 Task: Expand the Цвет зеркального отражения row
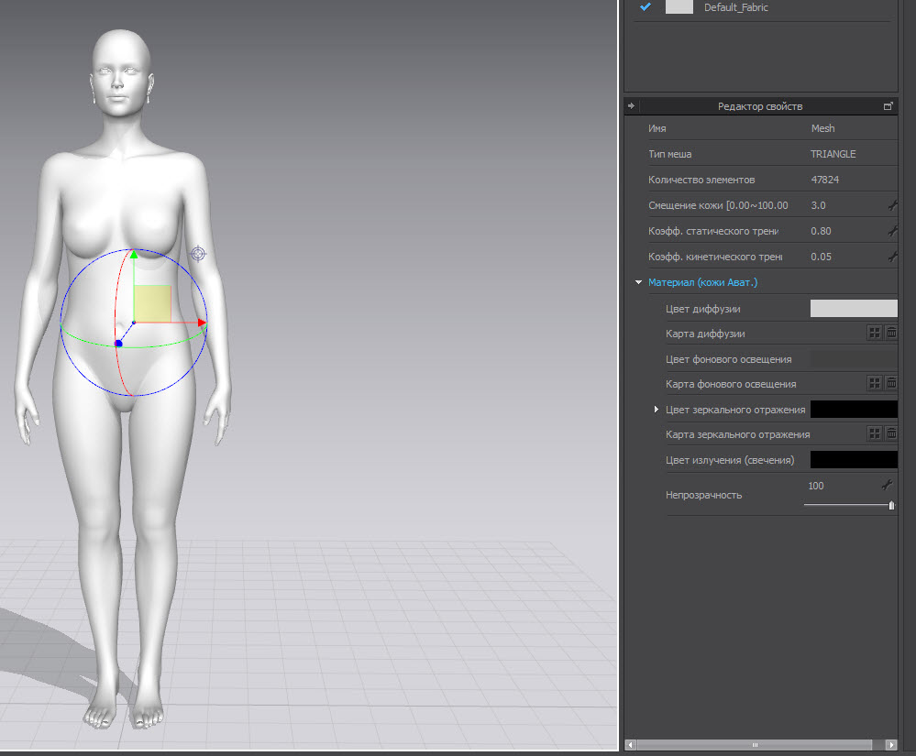(656, 410)
